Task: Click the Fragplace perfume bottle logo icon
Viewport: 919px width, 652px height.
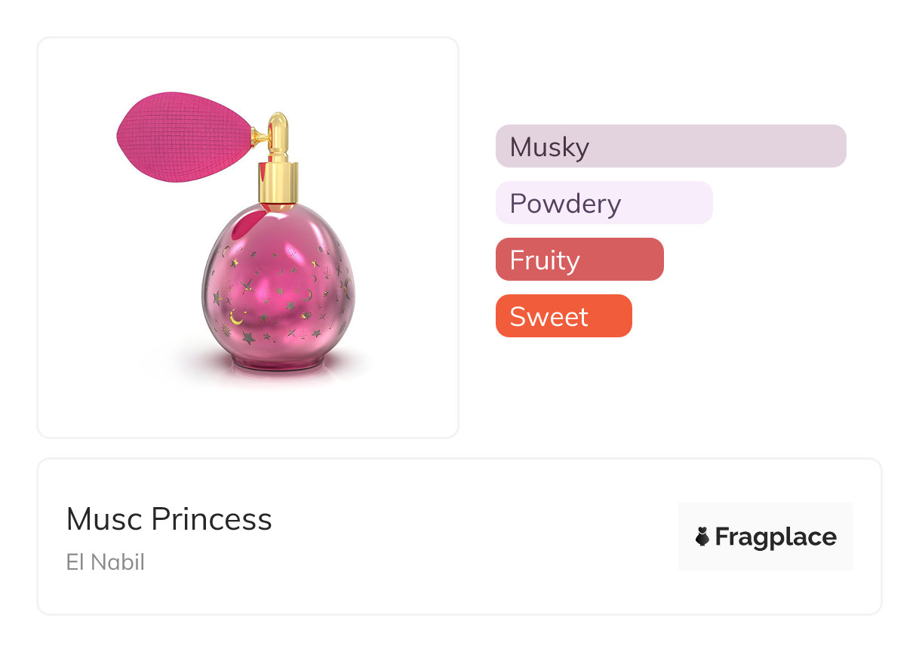Action: (x=702, y=537)
